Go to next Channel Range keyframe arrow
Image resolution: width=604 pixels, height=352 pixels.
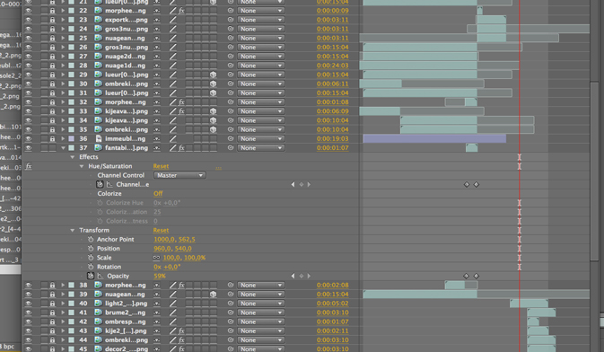point(309,184)
